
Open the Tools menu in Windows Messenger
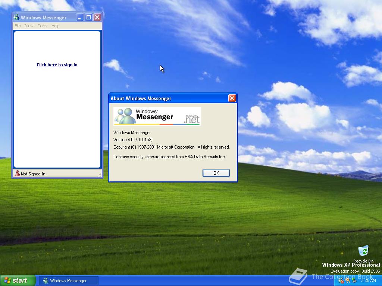tap(43, 26)
